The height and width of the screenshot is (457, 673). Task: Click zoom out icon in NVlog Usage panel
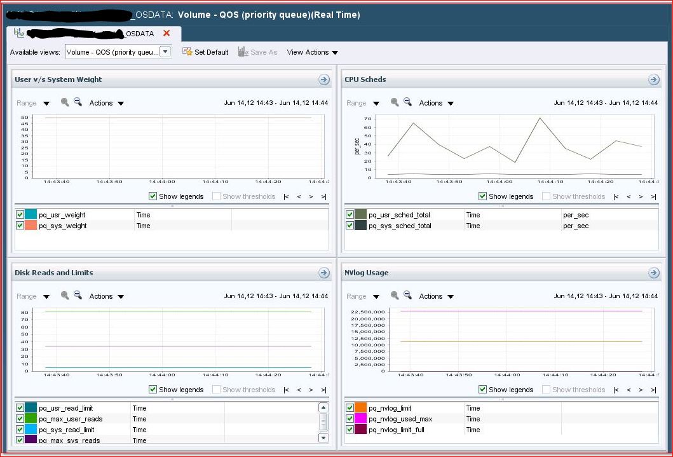[x=408, y=296]
